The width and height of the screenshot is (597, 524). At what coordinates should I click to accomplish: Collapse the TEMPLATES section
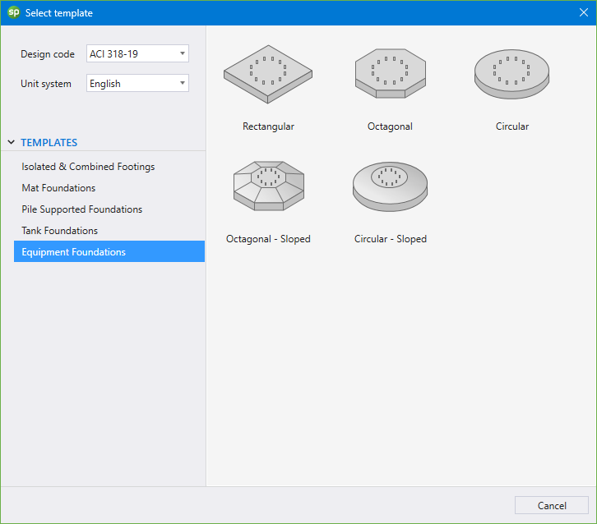coord(12,143)
